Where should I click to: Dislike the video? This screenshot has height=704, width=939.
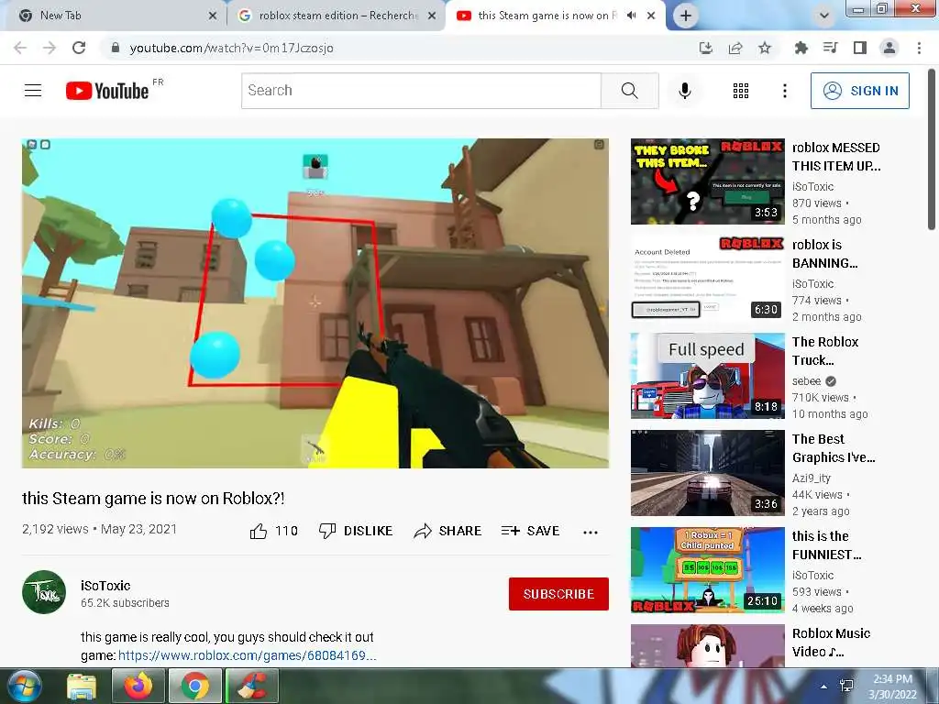[356, 531]
